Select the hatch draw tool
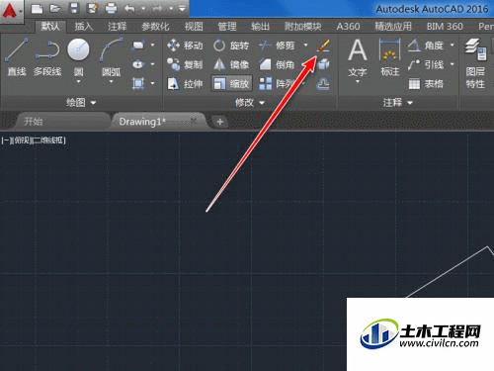The width and height of the screenshot is (494, 371). [x=138, y=83]
